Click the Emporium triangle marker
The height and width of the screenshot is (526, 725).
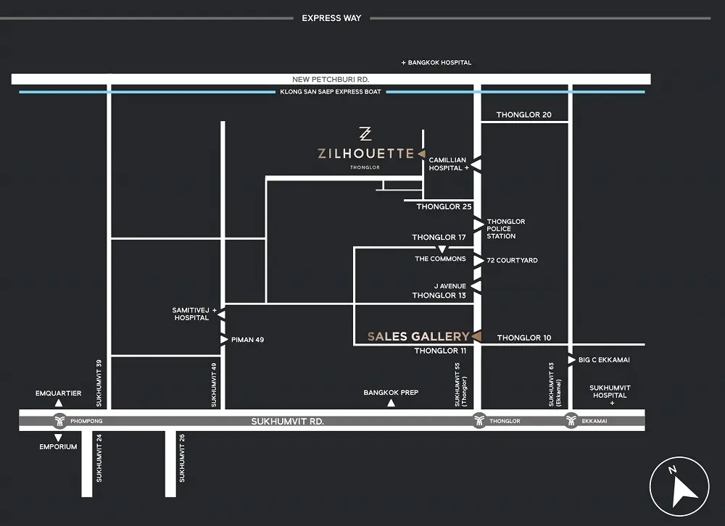tap(58, 437)
